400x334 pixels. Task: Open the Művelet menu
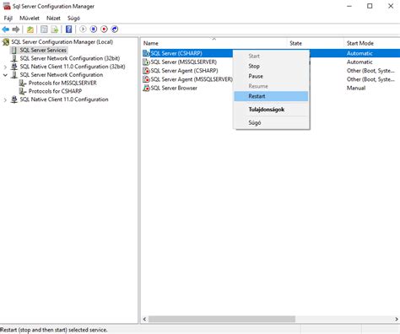coord(30,19)
